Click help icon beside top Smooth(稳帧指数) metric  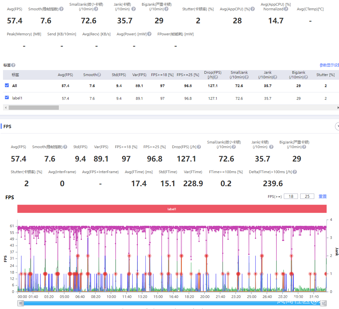[x=62, y=9]
